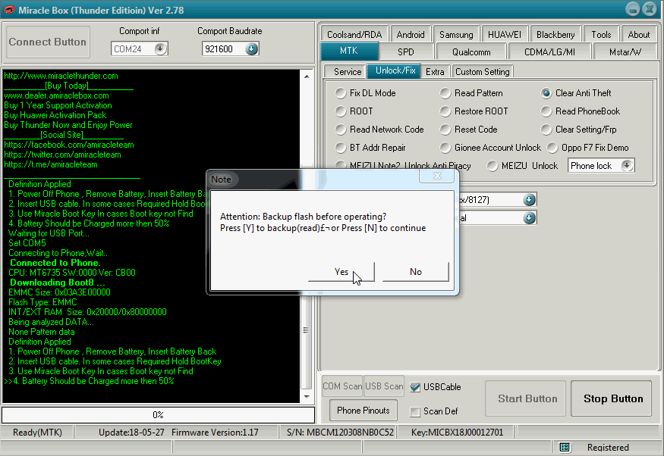Open the CDMA/LG/MI tab
The image size is (664, 456).
[x=549, y=52]
